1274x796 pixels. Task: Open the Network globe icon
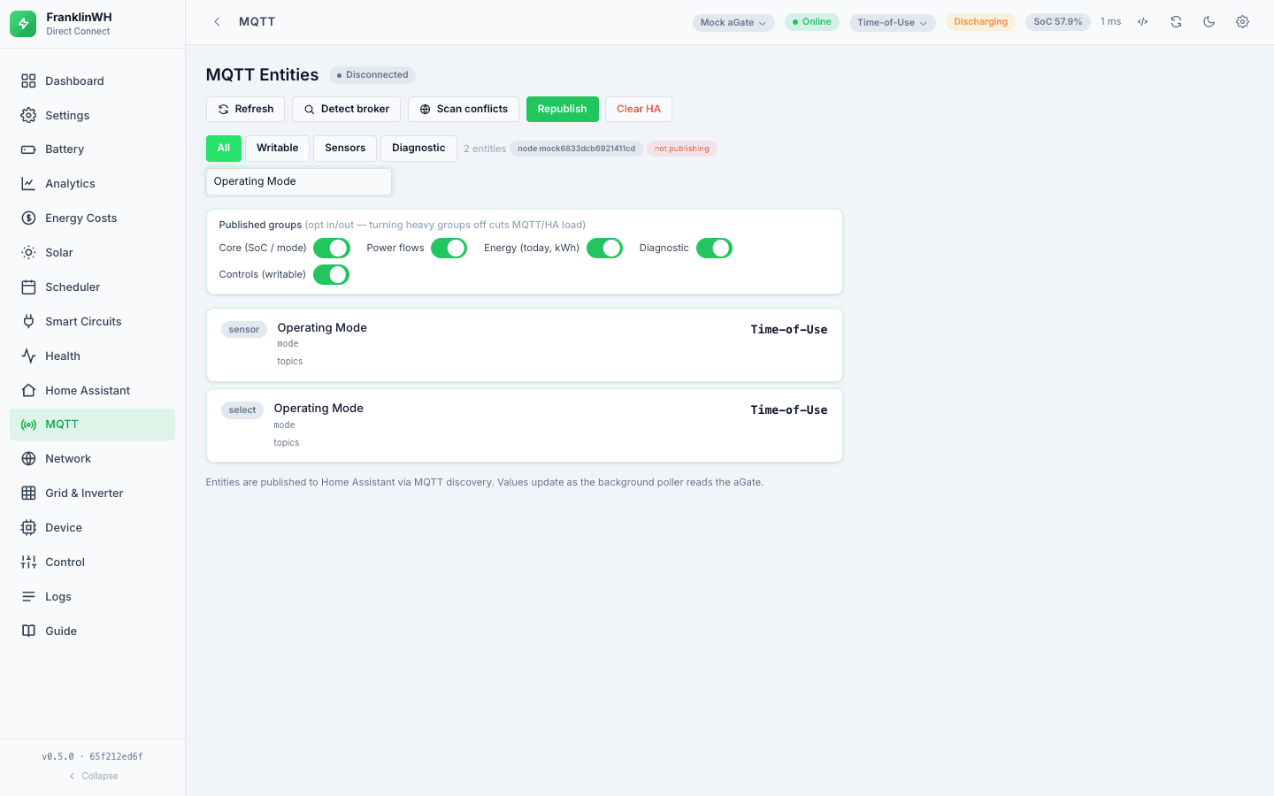point(28,459)
